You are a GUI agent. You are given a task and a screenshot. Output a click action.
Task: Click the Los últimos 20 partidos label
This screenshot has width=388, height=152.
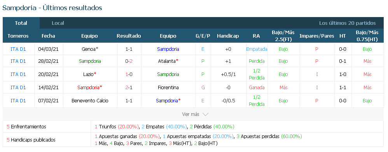tap(348, 23)
